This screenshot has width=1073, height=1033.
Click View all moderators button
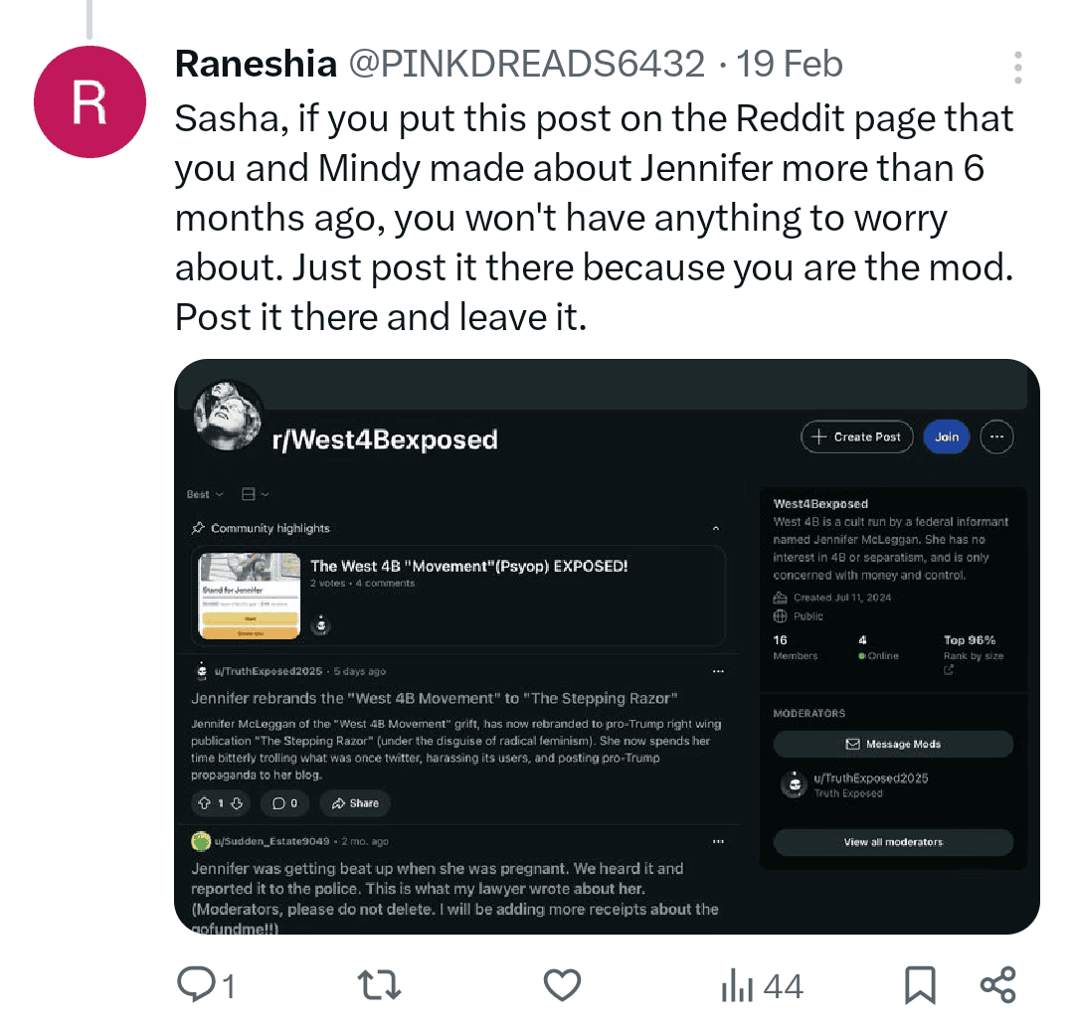893,842
